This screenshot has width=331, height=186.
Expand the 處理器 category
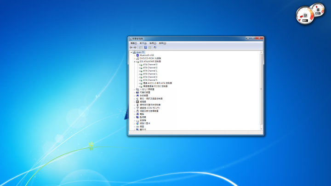click(134, 102)
